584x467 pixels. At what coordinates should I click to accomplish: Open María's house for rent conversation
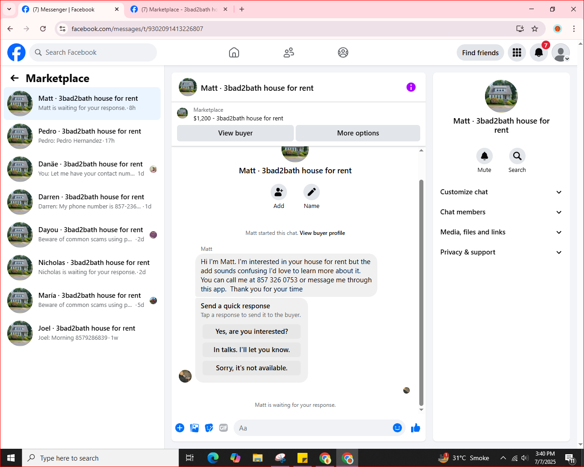(x=82, y=301)
